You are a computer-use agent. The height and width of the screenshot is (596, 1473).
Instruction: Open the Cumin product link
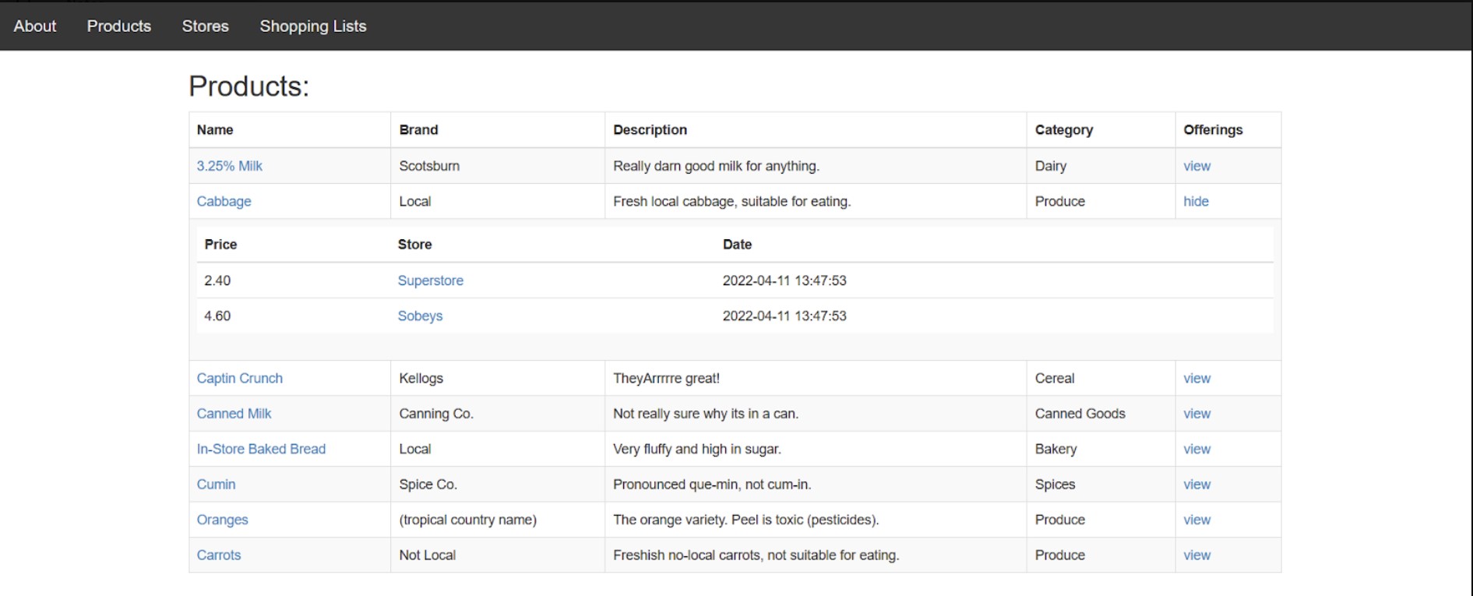(x=216, y=485)
